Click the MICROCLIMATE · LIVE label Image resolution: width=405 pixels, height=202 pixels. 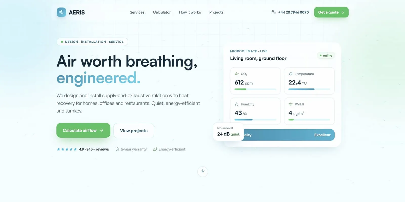click(249, 51)
